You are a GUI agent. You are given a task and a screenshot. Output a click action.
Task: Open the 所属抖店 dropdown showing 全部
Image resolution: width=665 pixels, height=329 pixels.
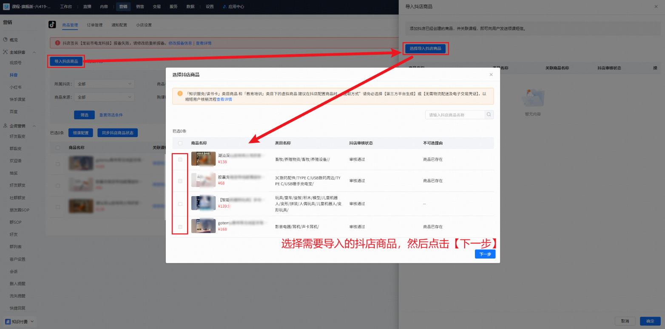104,84
